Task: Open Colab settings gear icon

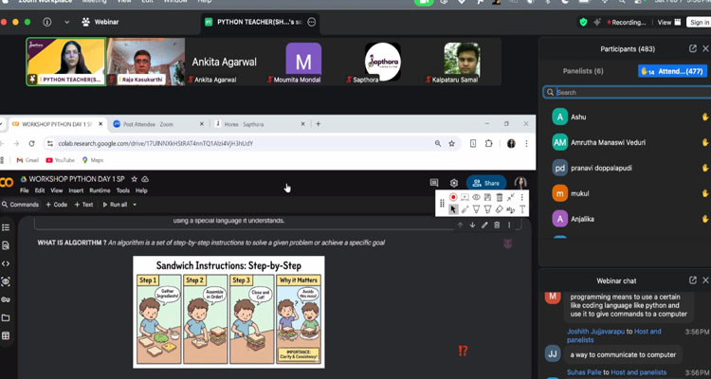Action: coord(454,183)
